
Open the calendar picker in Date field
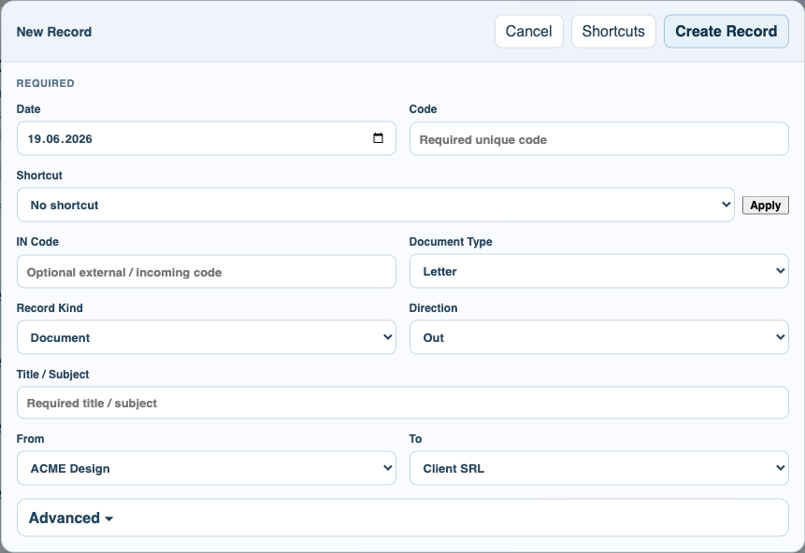(378, 138)
